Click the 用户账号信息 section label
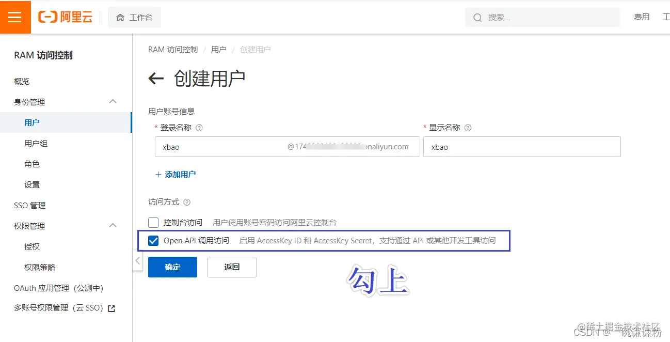Image resolution: width=670 pixels, height=342 pixels. point(171,111)
